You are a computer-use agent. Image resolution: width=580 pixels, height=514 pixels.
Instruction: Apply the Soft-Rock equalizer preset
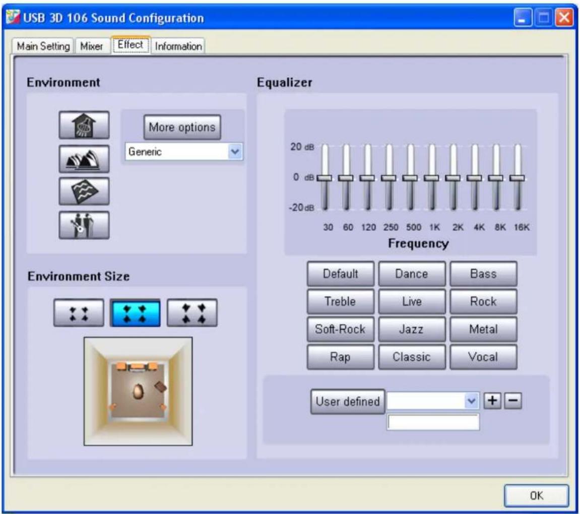click(x=340, y=329)
